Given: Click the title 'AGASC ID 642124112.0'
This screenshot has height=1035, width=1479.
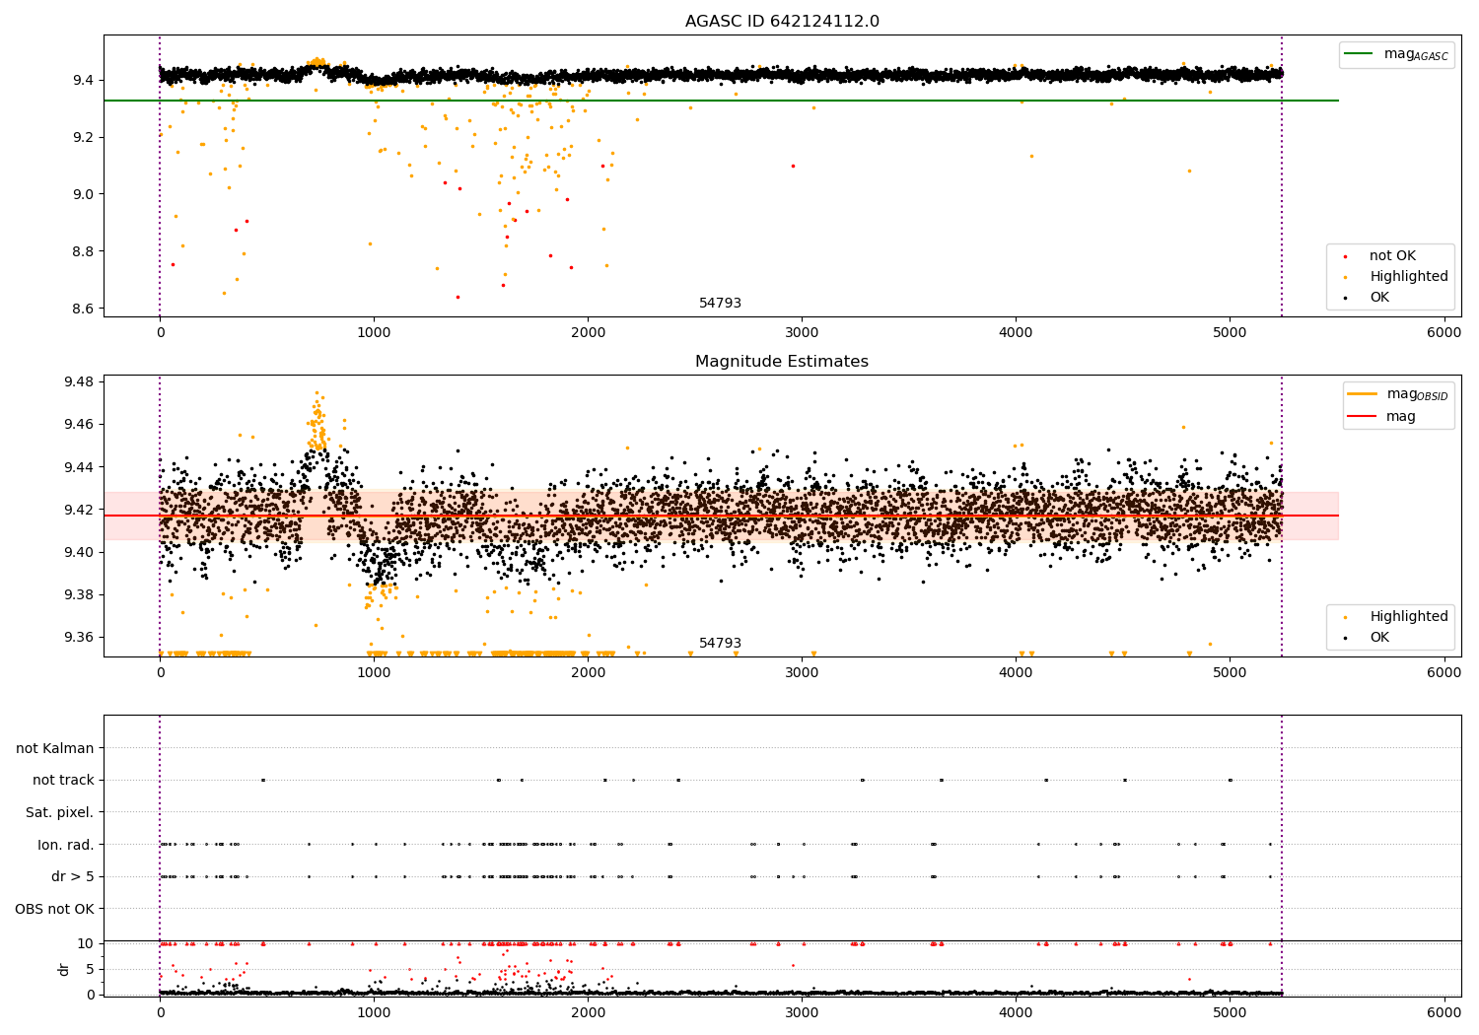Looking at the screenshot, I should pos(782,22).
